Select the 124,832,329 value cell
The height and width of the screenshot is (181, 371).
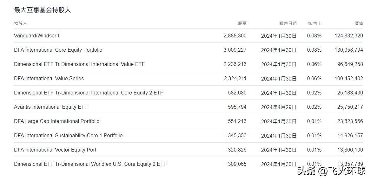349,36
